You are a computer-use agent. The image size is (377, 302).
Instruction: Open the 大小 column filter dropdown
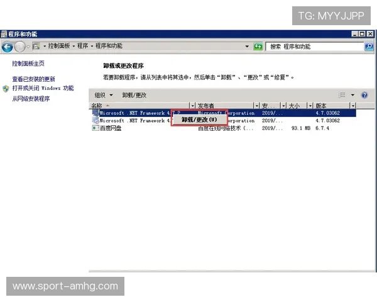pyautogui.click(x=310, y=106)
